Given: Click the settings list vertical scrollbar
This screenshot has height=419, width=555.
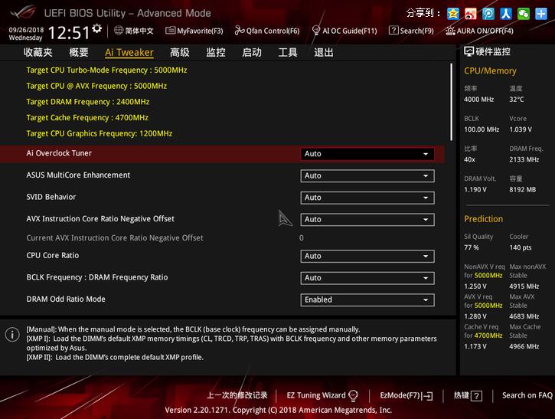Looking at the screenshot, I should 452,102.
